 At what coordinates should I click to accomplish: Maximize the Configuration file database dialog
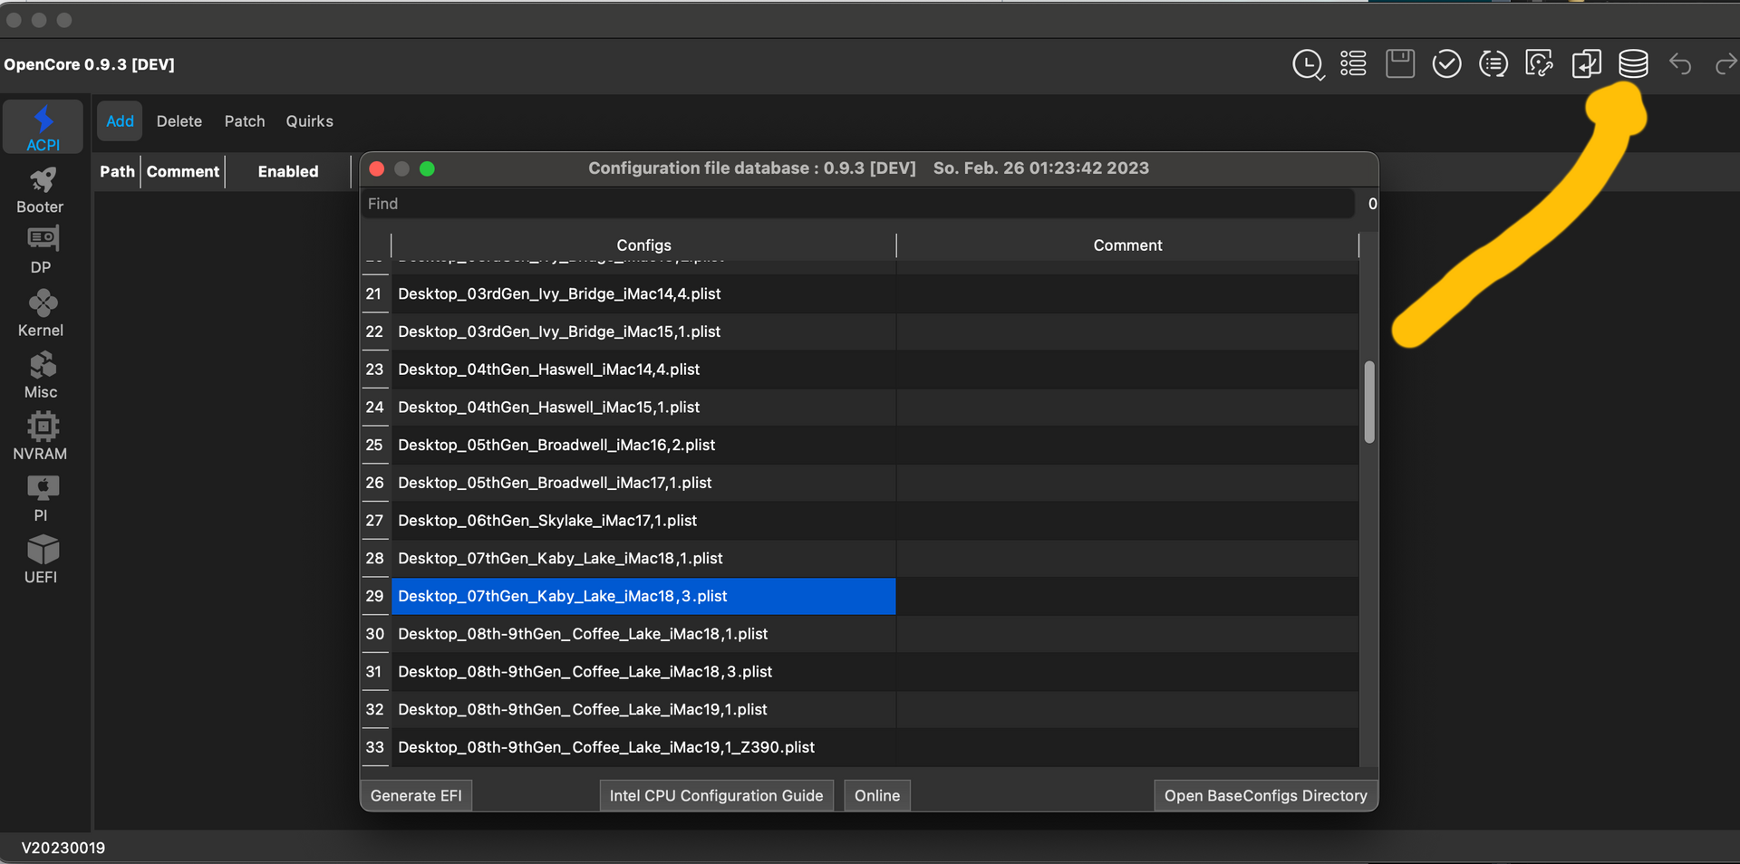[x=427, y=168]
